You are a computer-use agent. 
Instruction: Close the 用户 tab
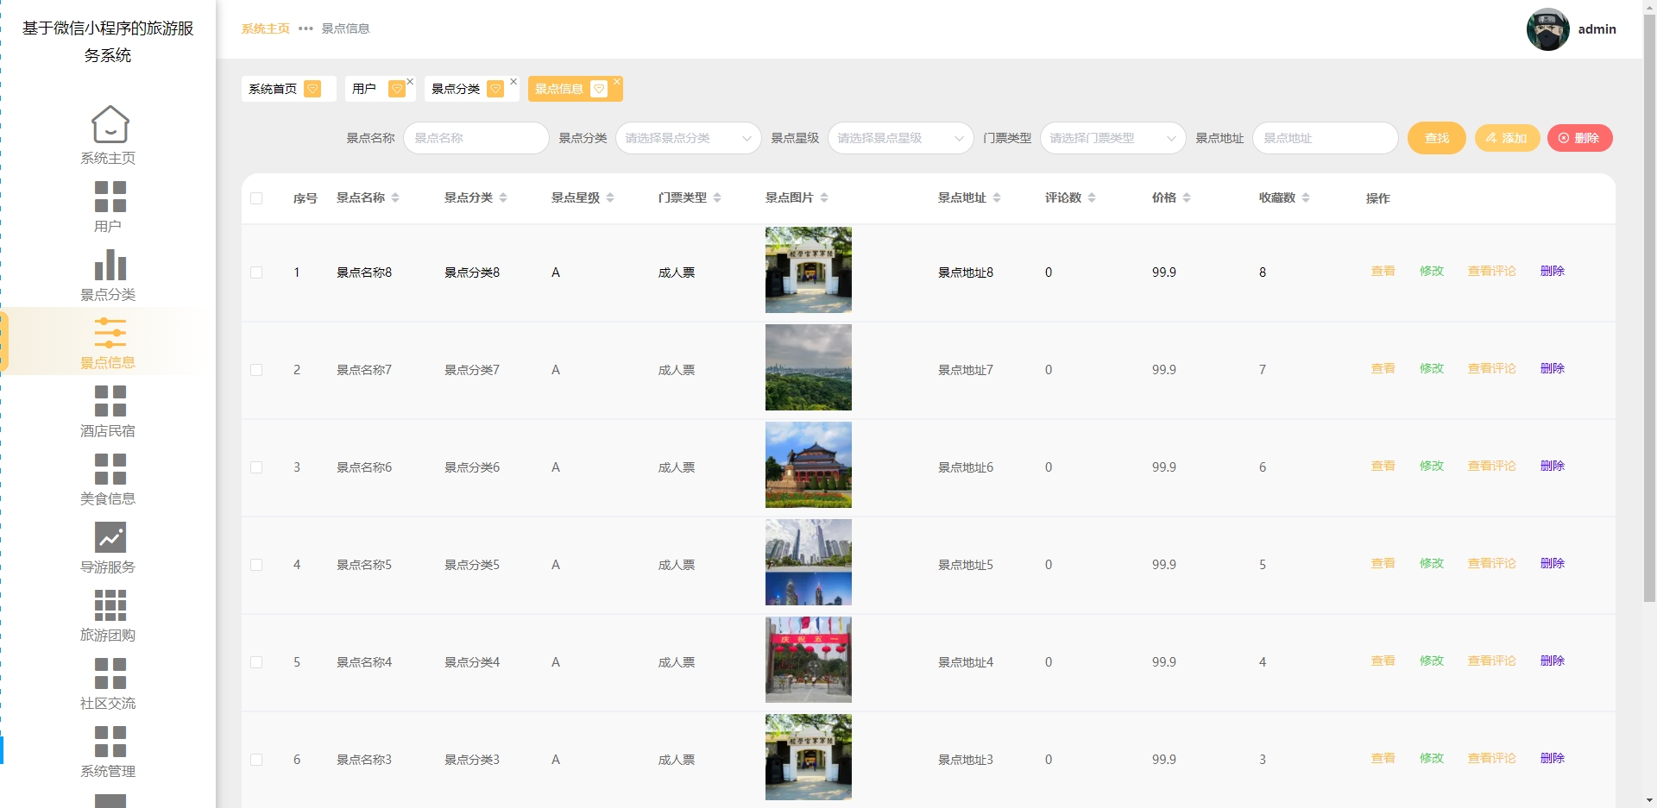pyautogui.click(x=410, y=82)
